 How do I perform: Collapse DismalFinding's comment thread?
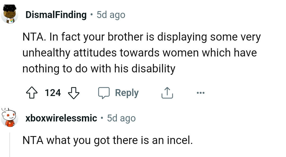(x=10, y=53)
